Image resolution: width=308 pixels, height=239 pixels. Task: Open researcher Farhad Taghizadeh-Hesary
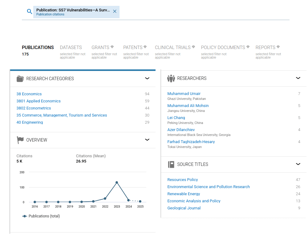click(x=191, y=142)
